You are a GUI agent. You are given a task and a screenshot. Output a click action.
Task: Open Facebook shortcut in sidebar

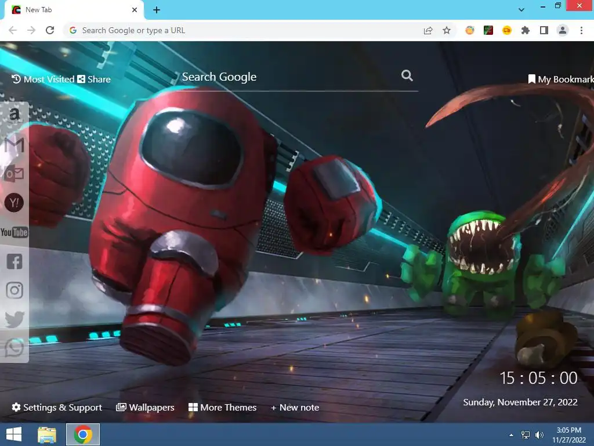[x=15, y=261]
